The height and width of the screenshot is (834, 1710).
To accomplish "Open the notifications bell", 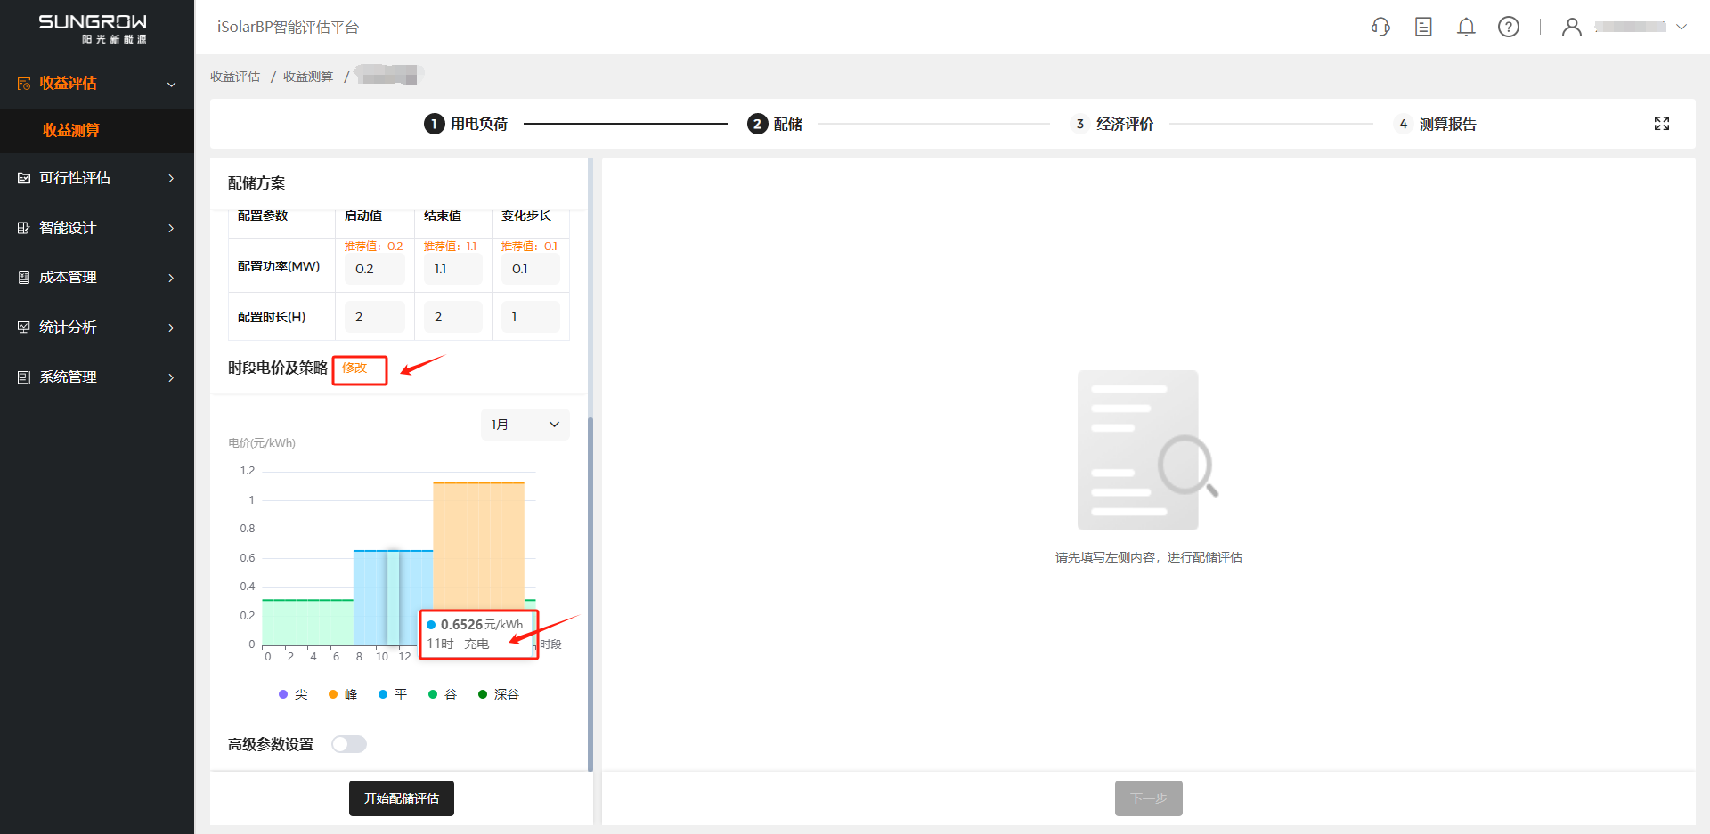I will coord(1466,27).
